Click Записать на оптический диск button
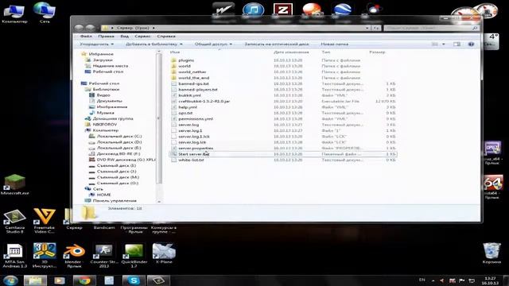The height and width of the screenshot is (286, 509). [277, 44]
